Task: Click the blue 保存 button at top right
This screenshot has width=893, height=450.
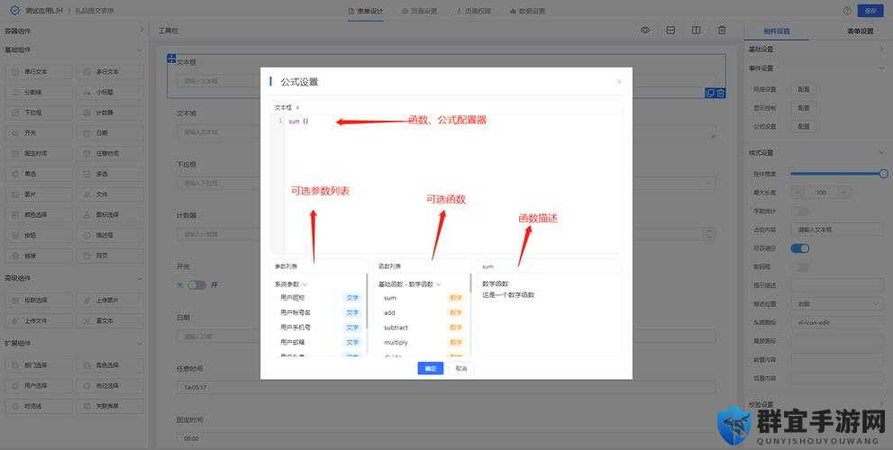Action: (870, 10)
